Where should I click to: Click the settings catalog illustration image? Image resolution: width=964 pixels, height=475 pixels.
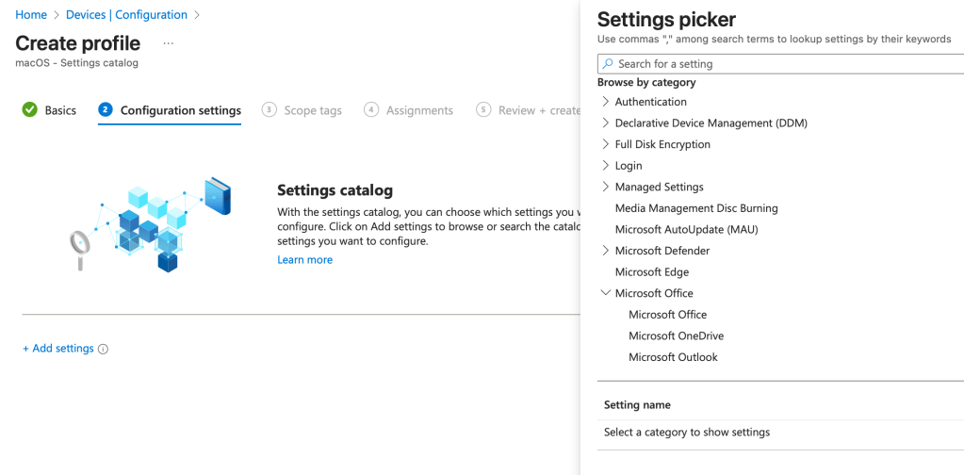[x=151, y=224]
